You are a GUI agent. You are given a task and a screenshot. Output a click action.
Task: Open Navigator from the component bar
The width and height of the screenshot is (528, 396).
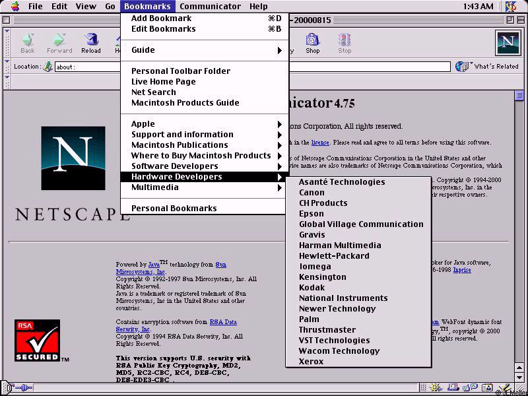click(x=436, y=387)
